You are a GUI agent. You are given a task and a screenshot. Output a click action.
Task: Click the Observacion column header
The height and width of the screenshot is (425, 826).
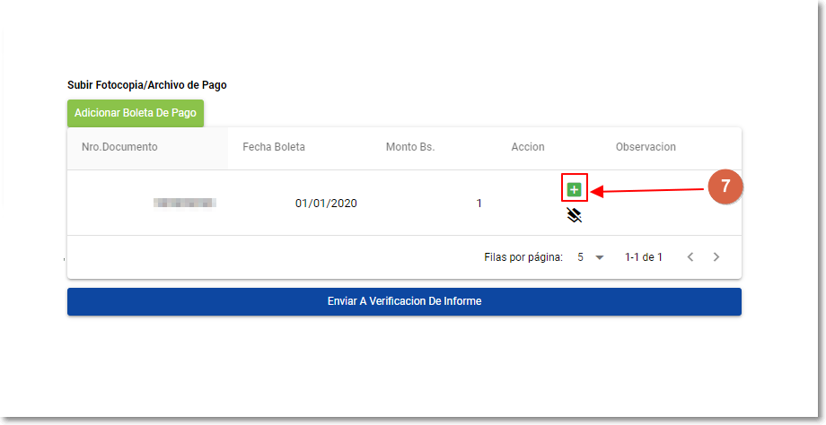pyautogui.click(x=646, y=147)
